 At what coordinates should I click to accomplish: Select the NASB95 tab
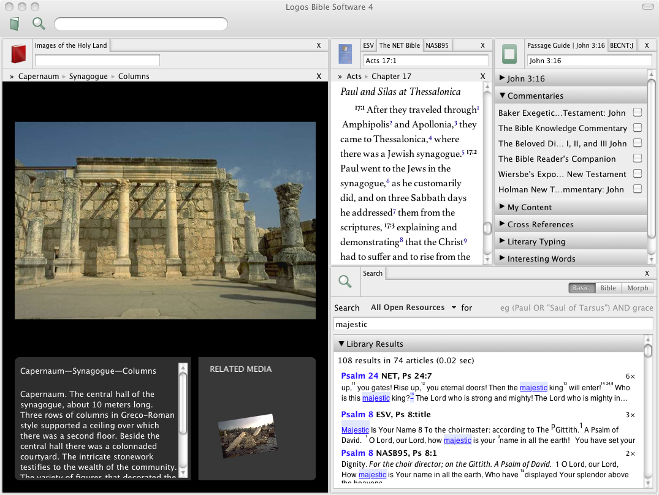[x=437, y=45]
